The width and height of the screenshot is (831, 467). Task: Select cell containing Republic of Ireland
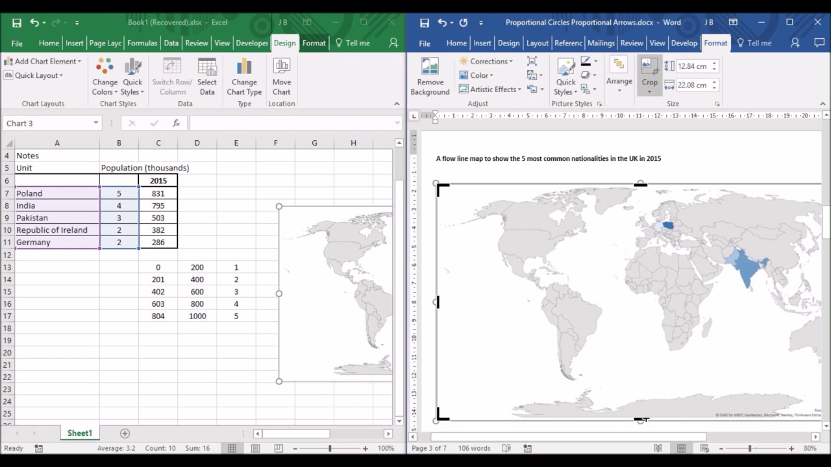[56, 230]
